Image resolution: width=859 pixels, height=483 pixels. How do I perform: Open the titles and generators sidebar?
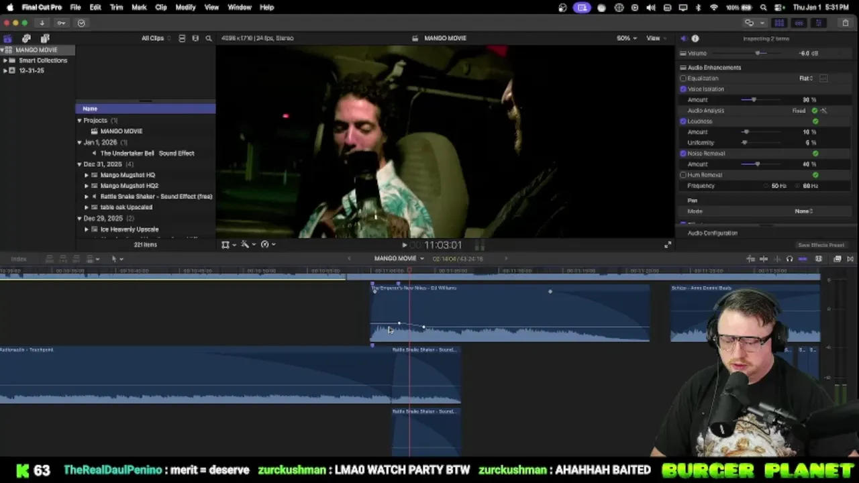(x=45, y=38)
